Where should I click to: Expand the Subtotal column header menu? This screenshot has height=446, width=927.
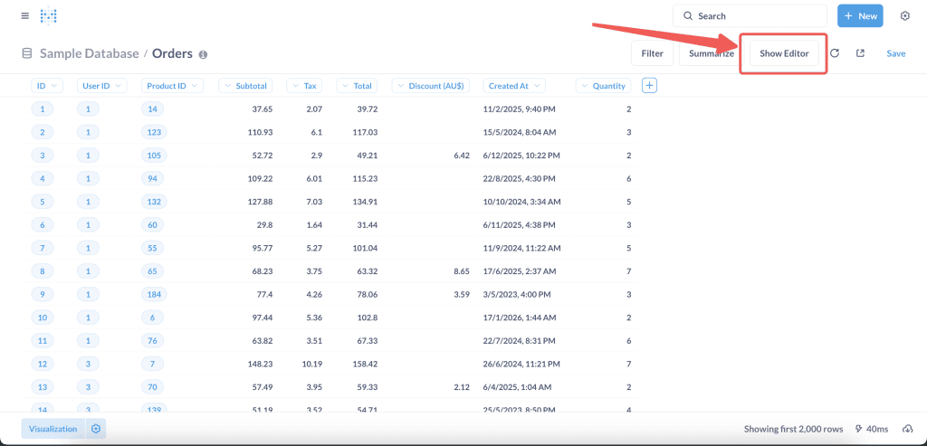click(246, 86)
